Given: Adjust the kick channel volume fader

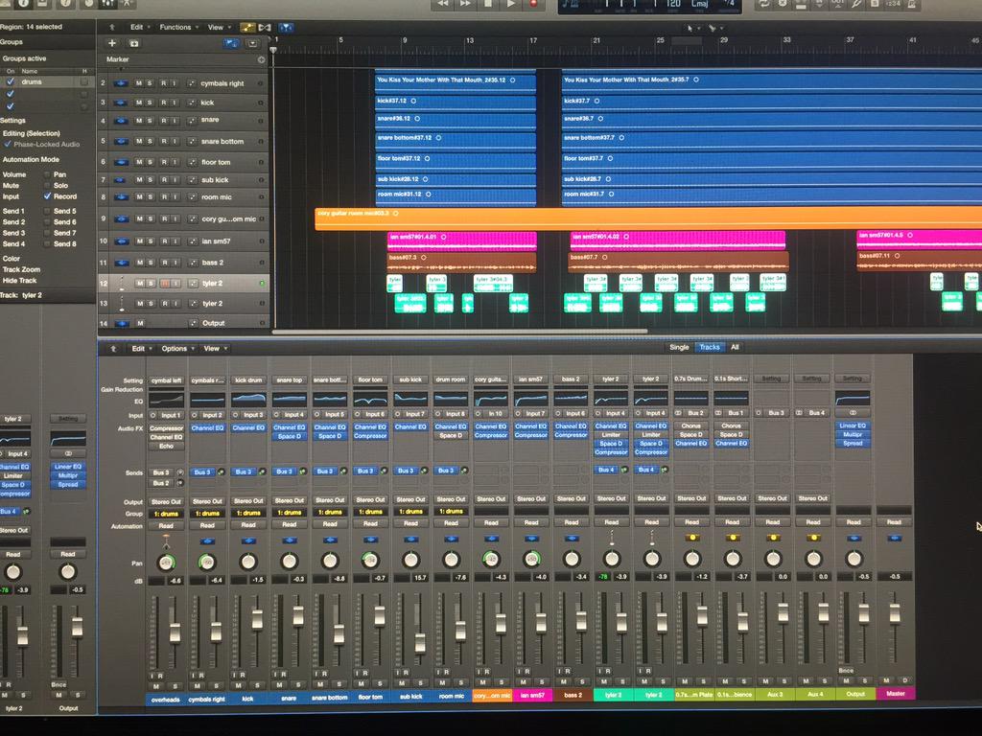Looking at the screenshot, I should (257, 620).
